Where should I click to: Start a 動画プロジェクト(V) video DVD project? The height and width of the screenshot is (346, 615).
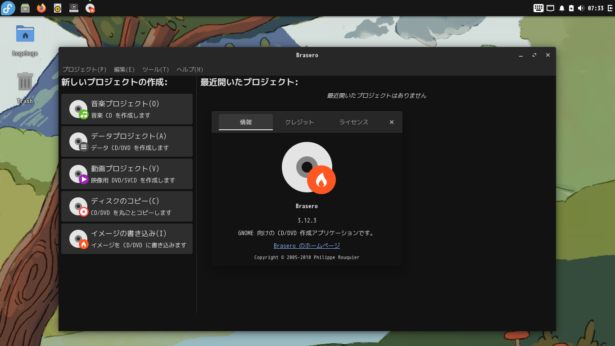click(127, 174)
